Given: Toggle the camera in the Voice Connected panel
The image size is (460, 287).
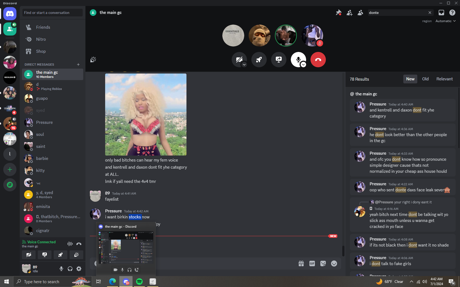Looking at the screenshot, I should (x=29, y=255).
